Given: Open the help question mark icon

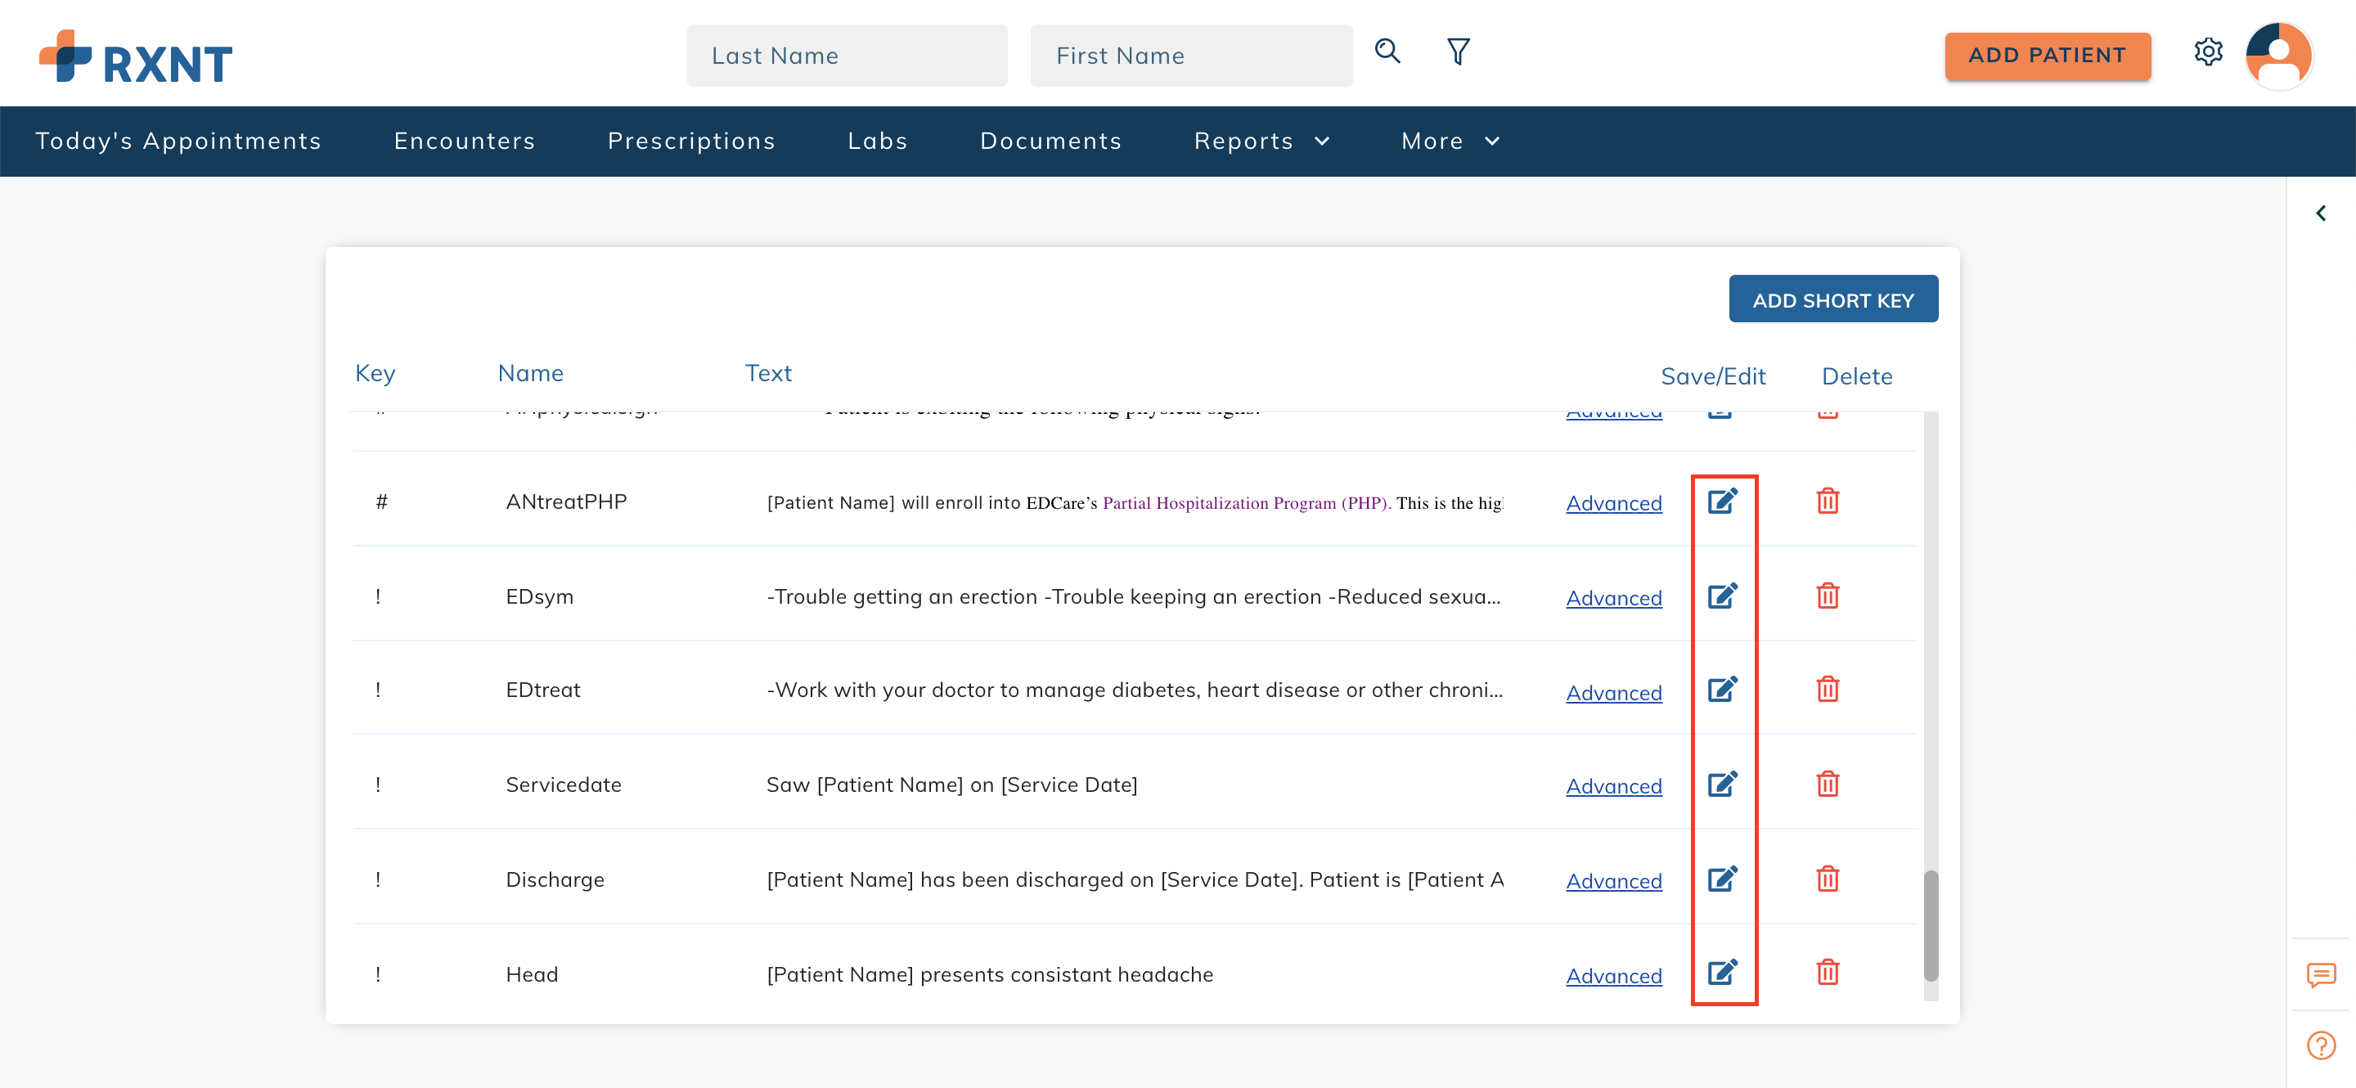Looking at the screenshot, I should click(x=2320, y=1045).
